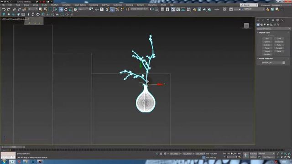This screenshot has width=292, height=164.
Task: Open the Align tool
Action: pyautogui.click(x=157, y=9)
